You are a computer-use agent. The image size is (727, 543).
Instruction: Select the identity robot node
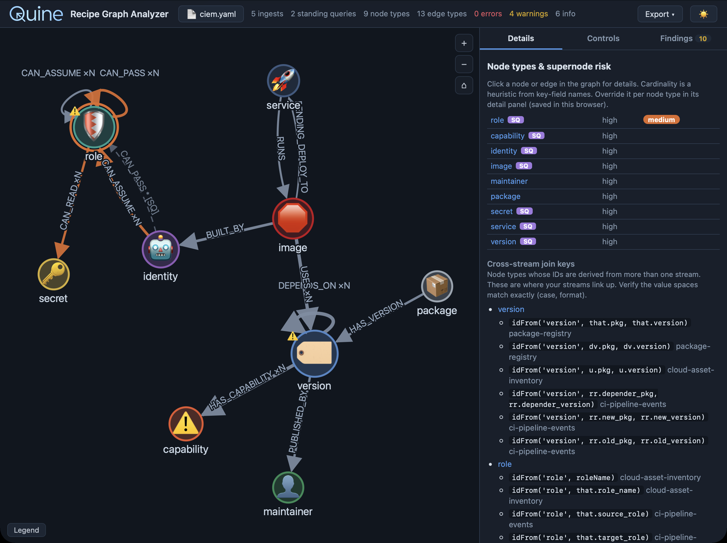pyautogui.click(x=160, y=249)
